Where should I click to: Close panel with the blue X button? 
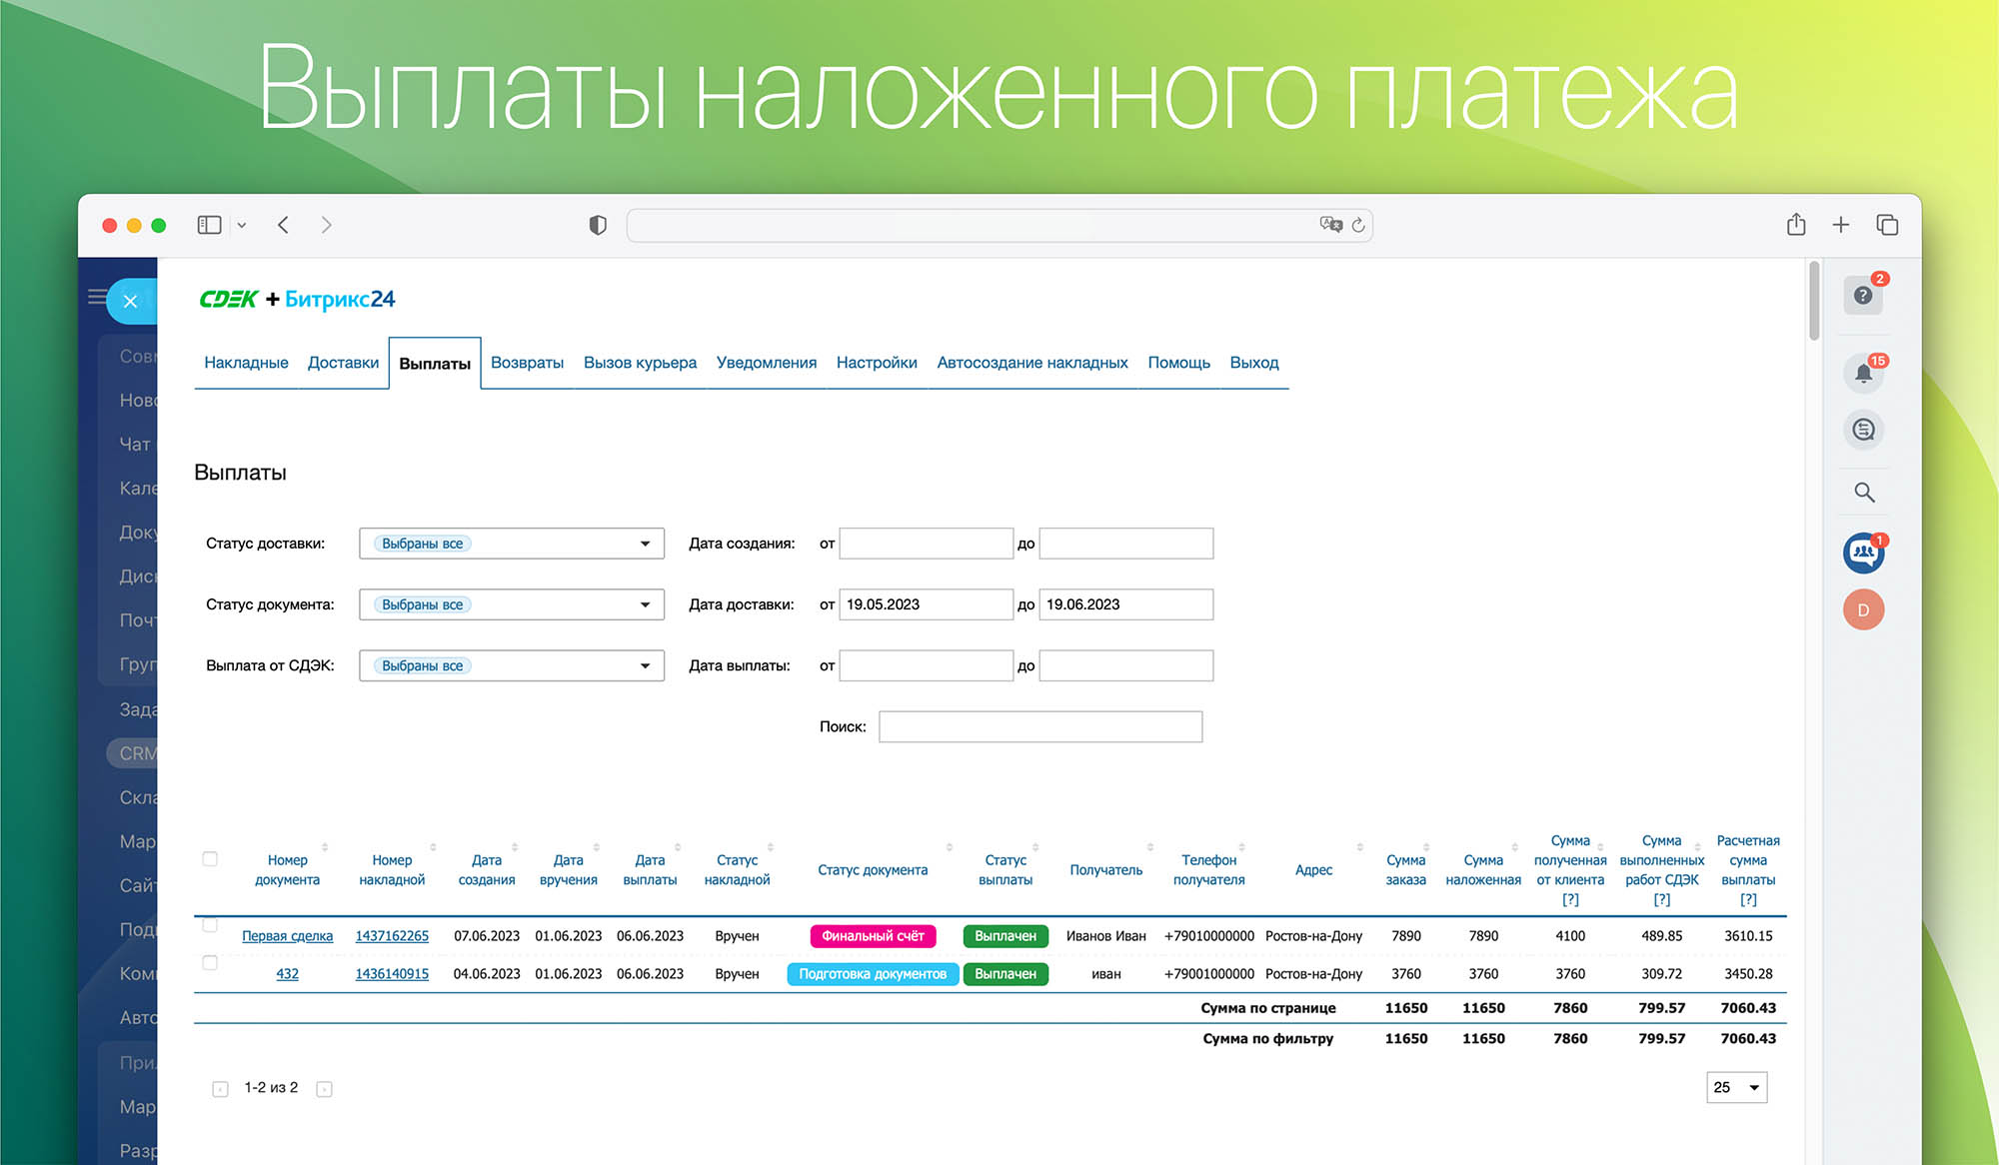(130, 301)
